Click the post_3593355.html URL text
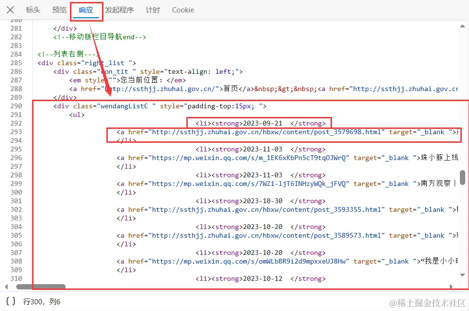 pyautogui.click(x=266, y=209)
